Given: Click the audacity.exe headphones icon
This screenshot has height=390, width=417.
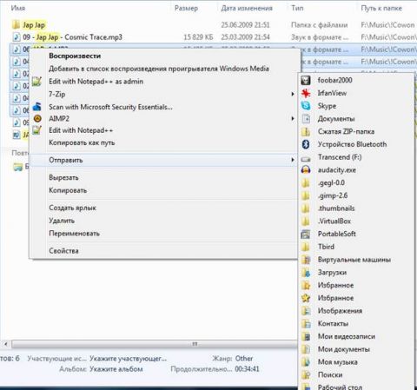Looking at the screenshot, I should 306,170.
